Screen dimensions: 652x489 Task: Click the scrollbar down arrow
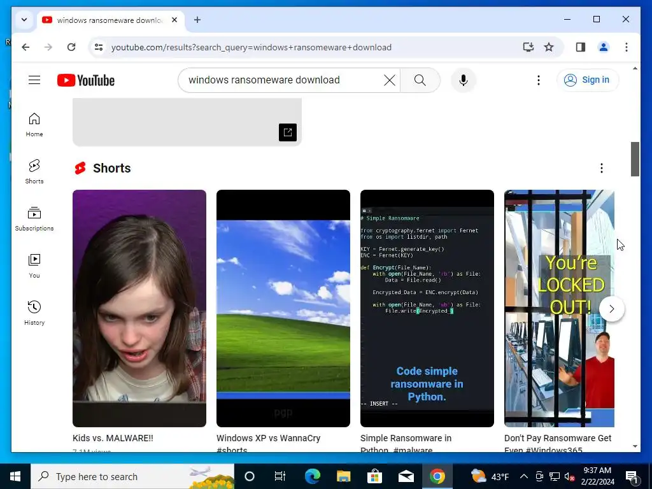pyautogui.click(x=635, y=446)
